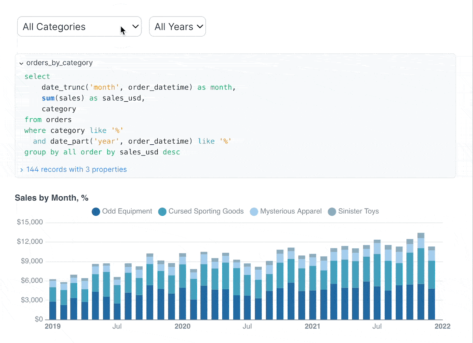Screen dimensions: 473x343
Task: Open the All Categories dropdown
Action: [79, 27]
